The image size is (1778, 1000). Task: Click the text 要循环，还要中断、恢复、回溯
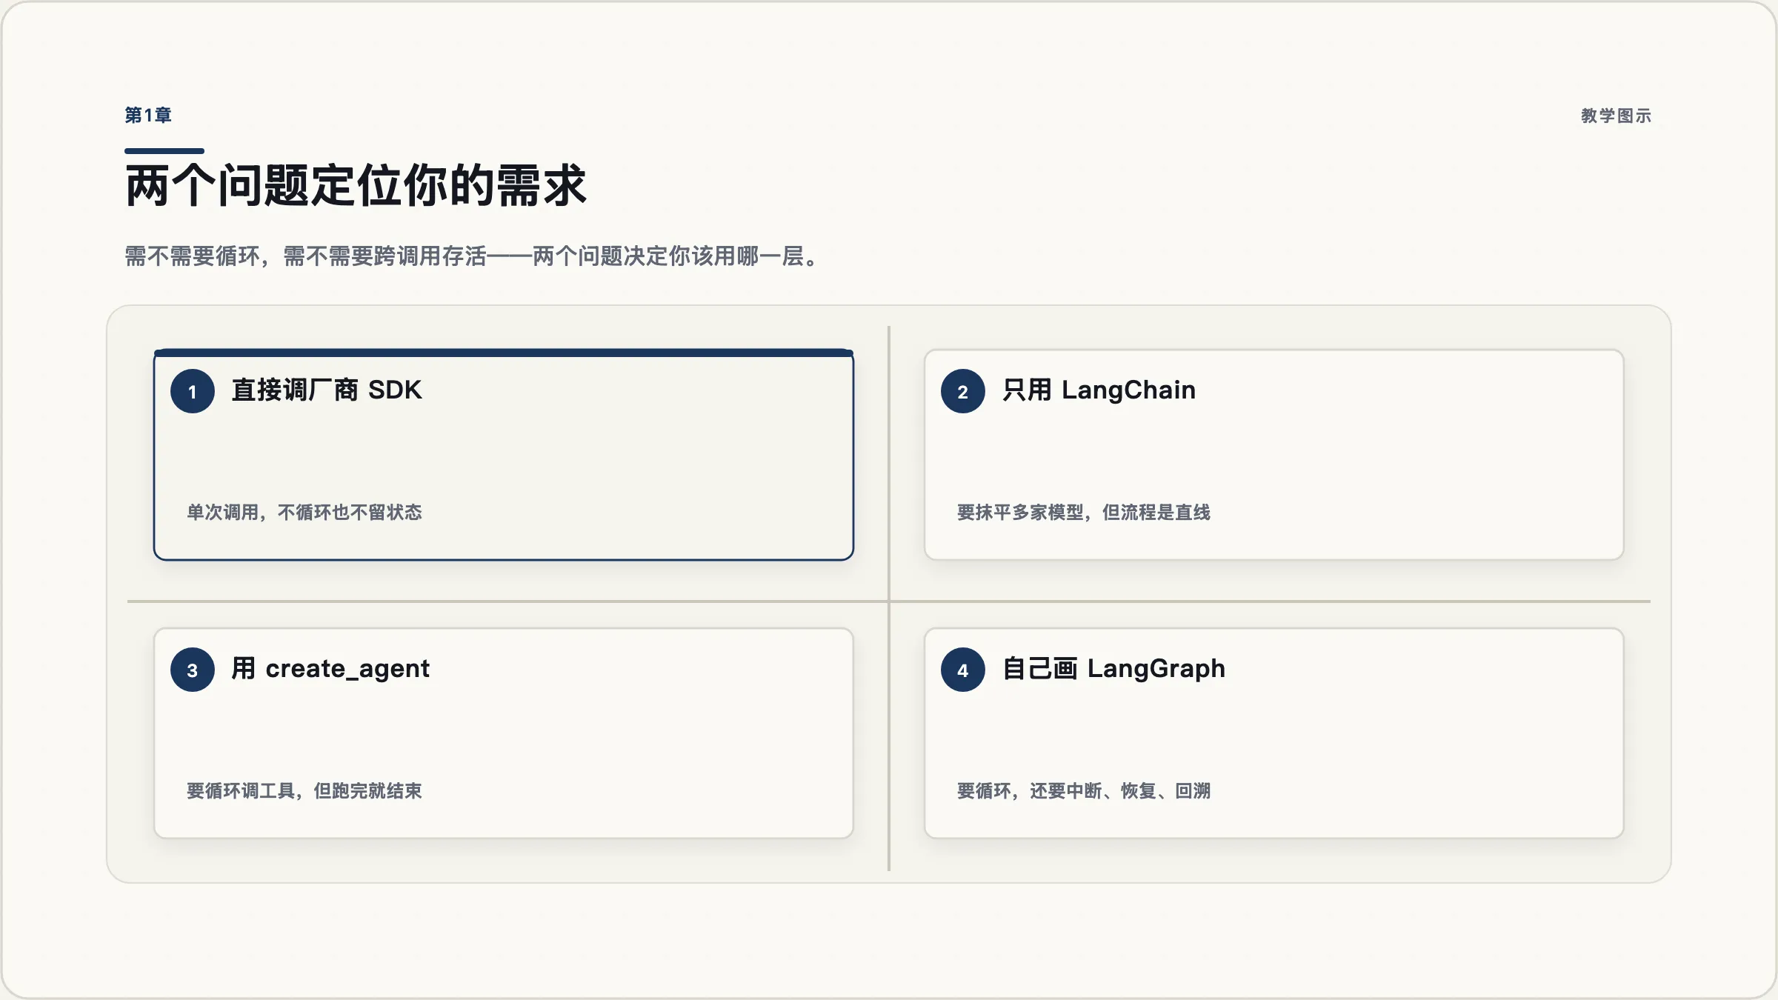pos(1084,790)
